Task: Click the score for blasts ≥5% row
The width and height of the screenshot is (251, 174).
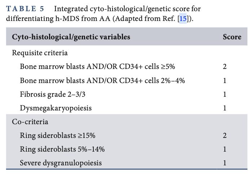Action: (x=225, y=67)
